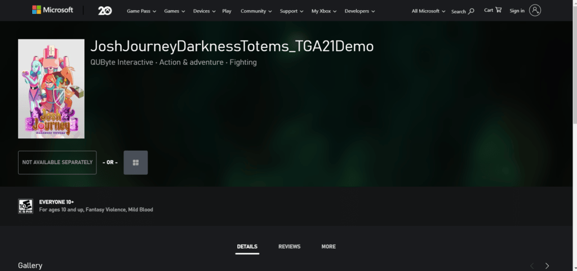Switch to the Details tab
This screenshot has height=271, width=577.
pyautogui.click(x=247, y=247)
